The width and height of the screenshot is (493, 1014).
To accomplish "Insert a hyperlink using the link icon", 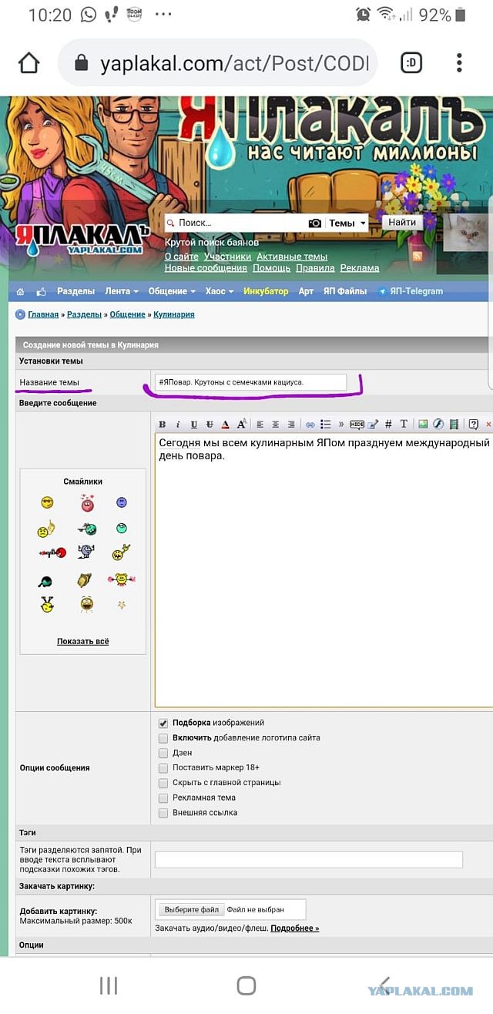I will pyautogui.click(x=310, y=425).
